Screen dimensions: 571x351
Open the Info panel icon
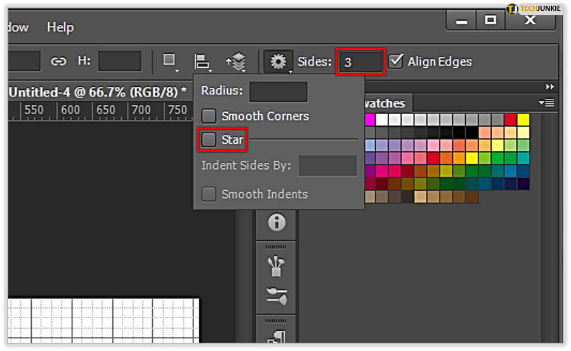click(277, 222)
